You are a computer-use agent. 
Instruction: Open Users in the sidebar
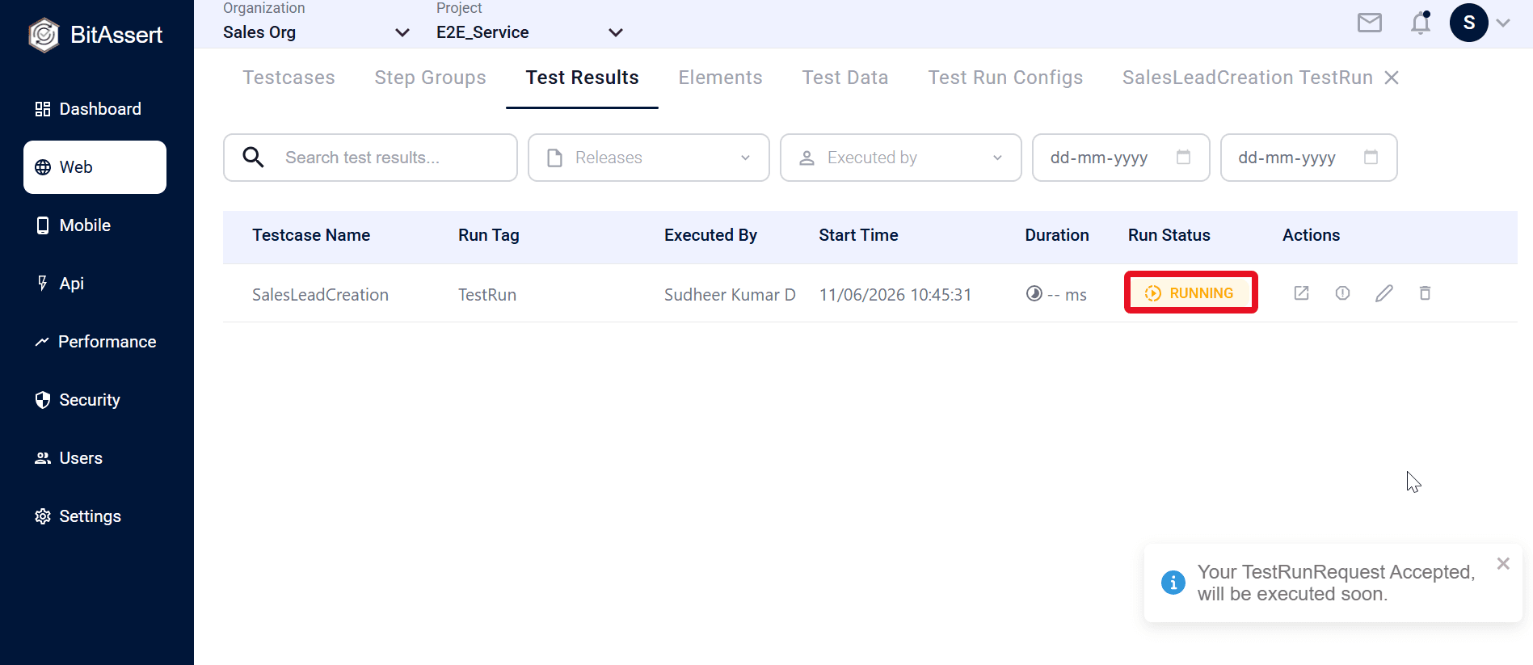[95, 458]
